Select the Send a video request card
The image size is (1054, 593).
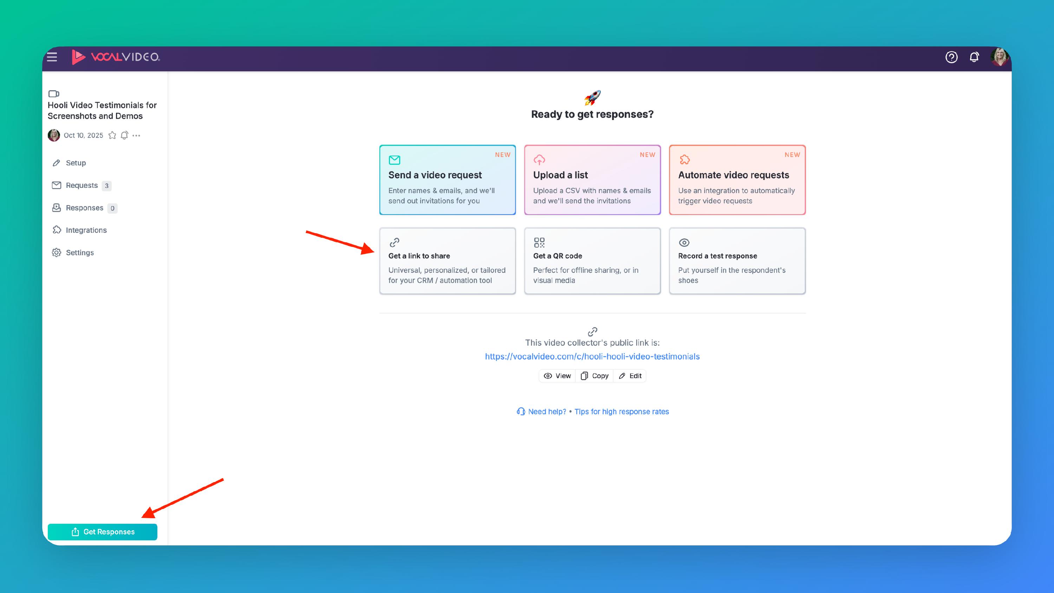447,179
